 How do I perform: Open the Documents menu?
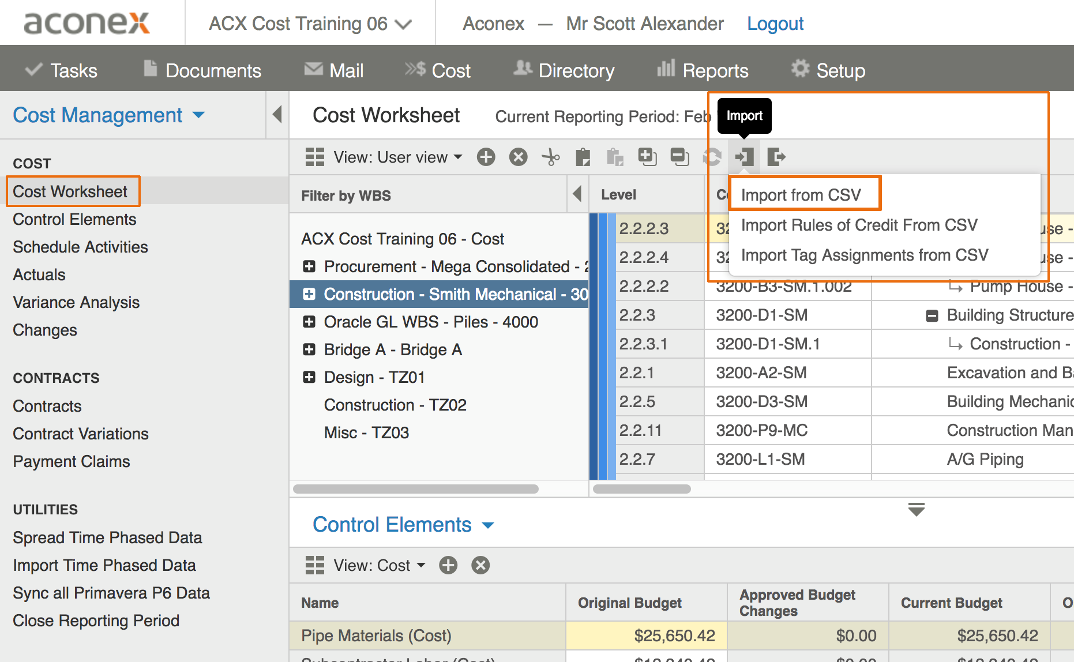tap(202, 70)
